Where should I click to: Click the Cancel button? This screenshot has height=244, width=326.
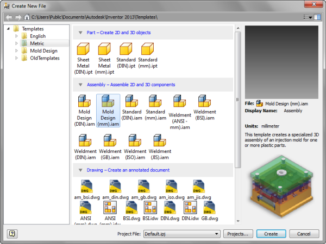pyautogui.click(x=304, y=234)
